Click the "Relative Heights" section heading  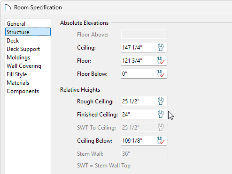pyautogui.click(x=80, y=90)
